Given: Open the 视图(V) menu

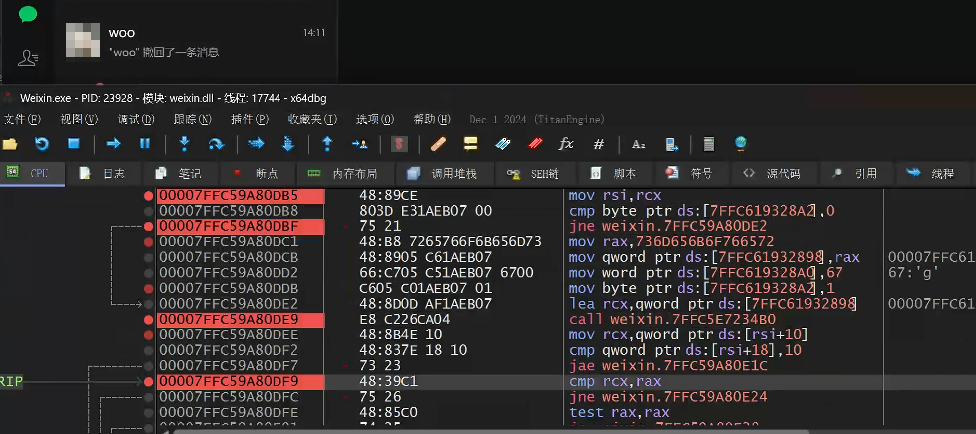Looking at the screenshot, I should pyautogui.click(x=79, y=119).
